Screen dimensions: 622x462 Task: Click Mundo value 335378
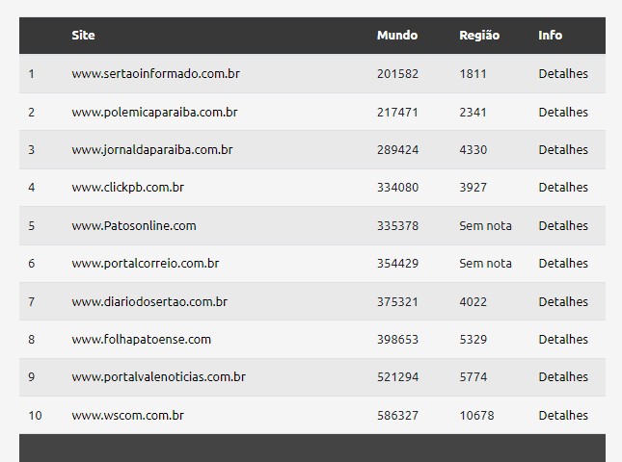coord(397,225)
